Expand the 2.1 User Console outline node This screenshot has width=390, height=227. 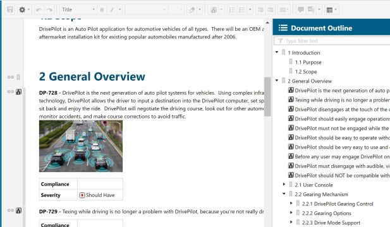coord(284,184)
